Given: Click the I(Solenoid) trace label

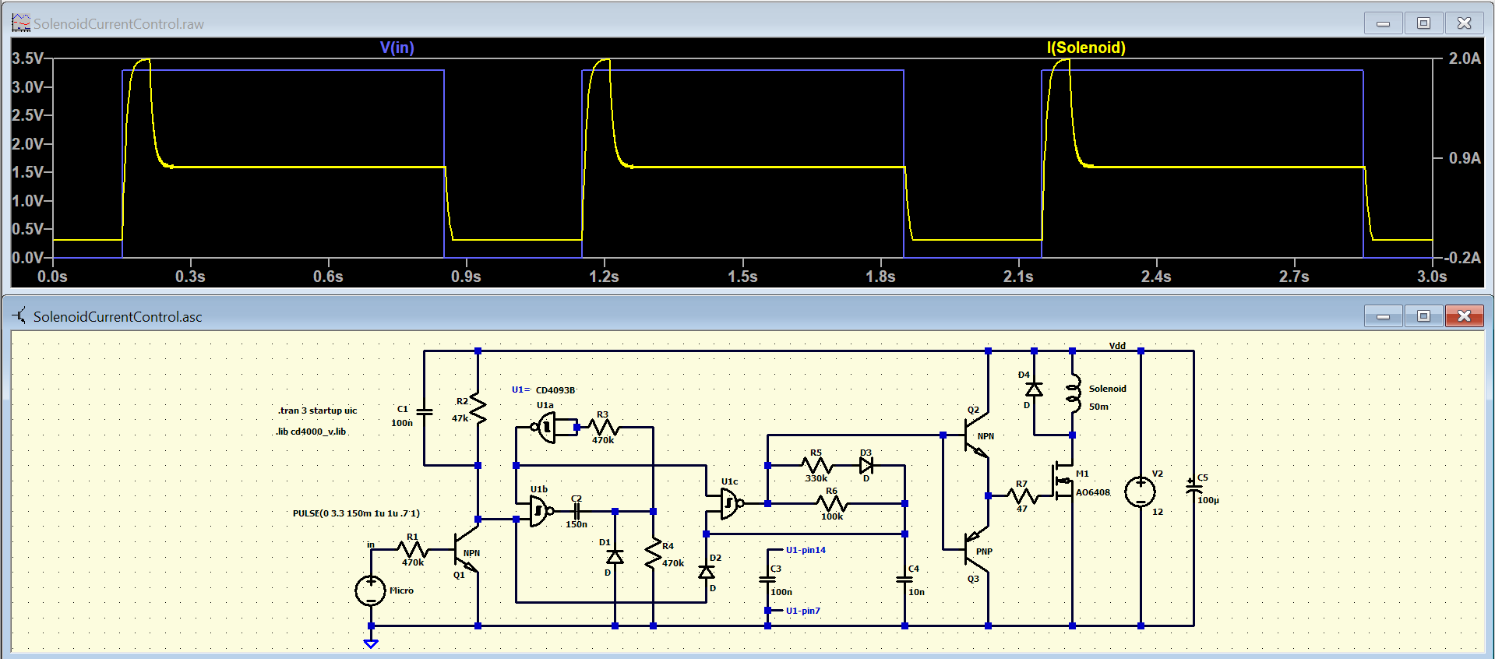Looking at the screenshot, I should pos(1086,48).
